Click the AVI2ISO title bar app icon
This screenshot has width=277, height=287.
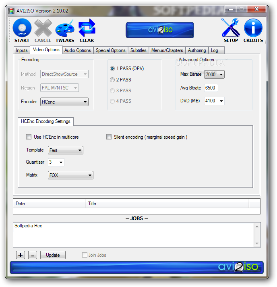(x=11, y=11)
